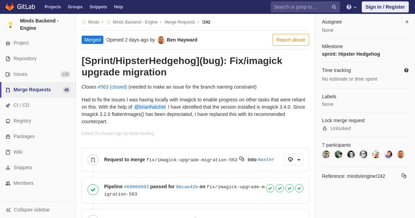The image size is (415, 218).
Task: Open Merge Requests in sidebar
Action: pyautogui.click(x=38, y=90)
